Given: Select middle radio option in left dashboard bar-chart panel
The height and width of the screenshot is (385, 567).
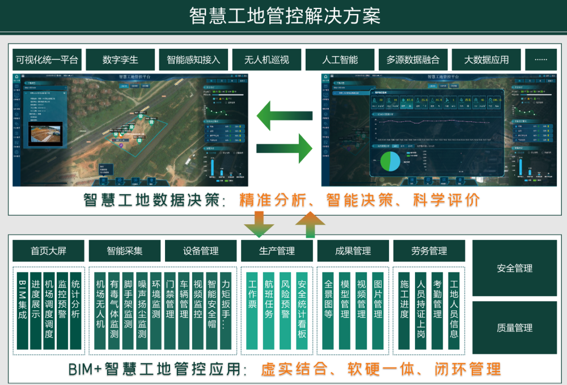Looking at the screenshot, I should tap(219, 152).
